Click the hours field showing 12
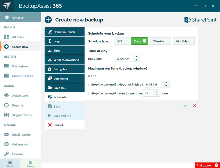The height and width of the screenshot is (168, 220). [x=148, y=93]
